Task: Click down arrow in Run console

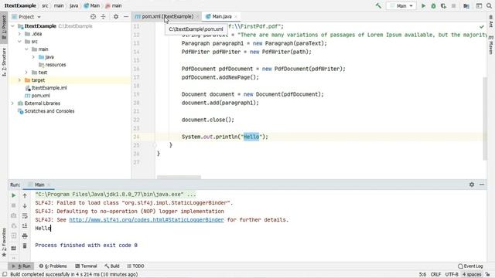Action: [x=25, y=206]
